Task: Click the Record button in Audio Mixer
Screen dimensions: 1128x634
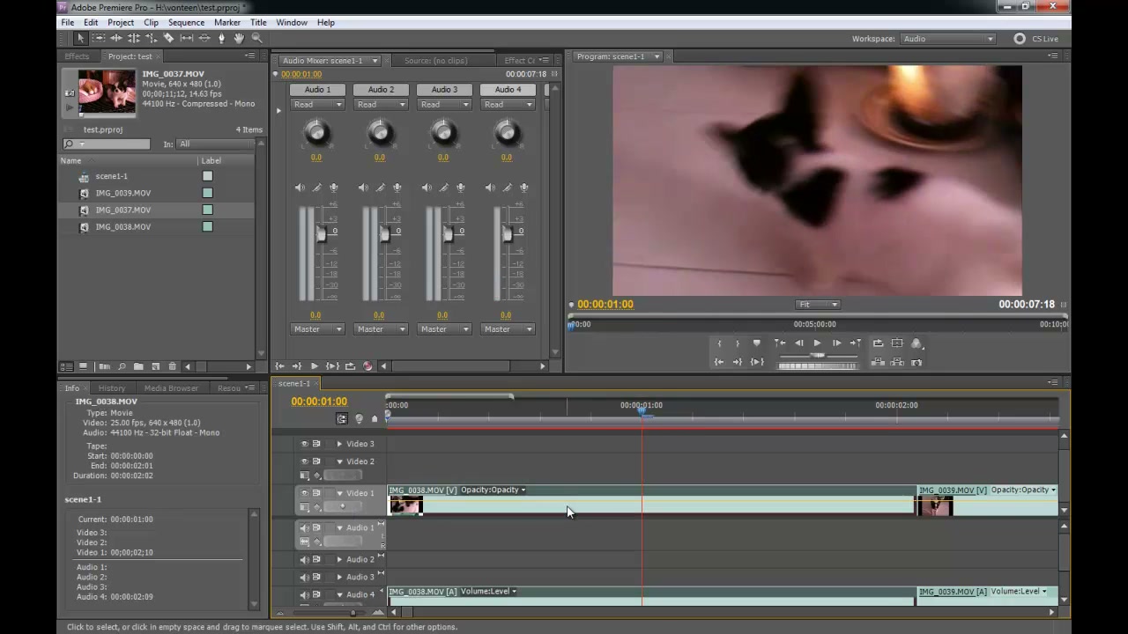Action: pos(367,366)
